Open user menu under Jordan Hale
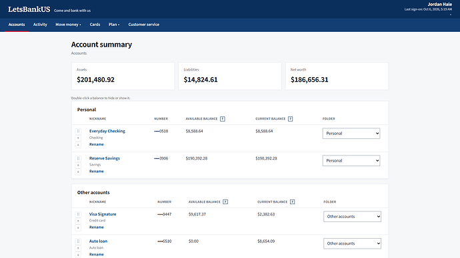This screenshot has height=258, width=460. click(451, 15)
